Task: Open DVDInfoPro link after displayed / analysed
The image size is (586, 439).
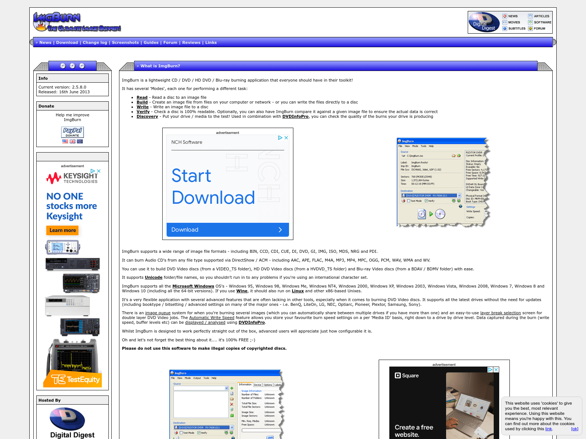Action: point(252,322)
